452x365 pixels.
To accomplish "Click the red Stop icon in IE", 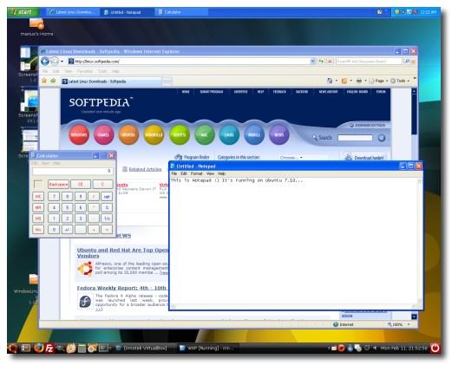I will (330, 62).
